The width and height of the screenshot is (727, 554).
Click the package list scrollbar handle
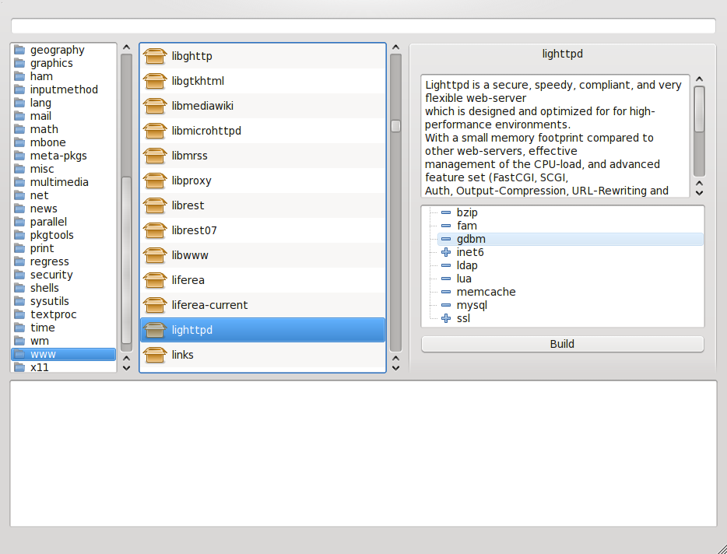pos(395,126)
